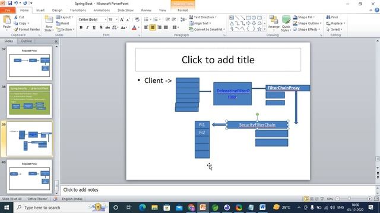Align text left
Image resolution: width=380 pixels, height=213 pixels.
pos(146,27)
